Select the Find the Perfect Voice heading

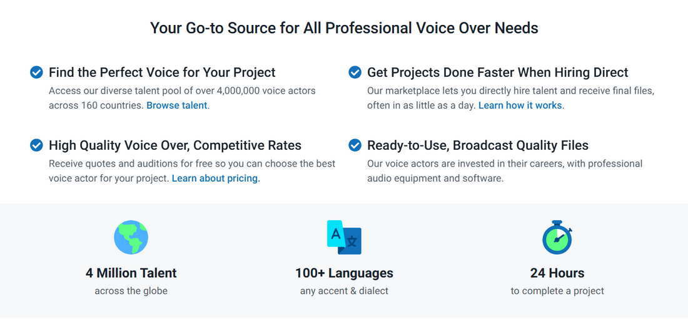coord(162,72)
